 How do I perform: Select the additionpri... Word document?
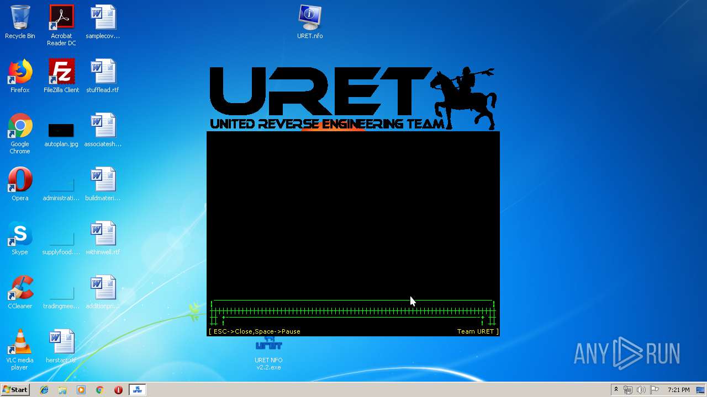click(x=103, y=292)
